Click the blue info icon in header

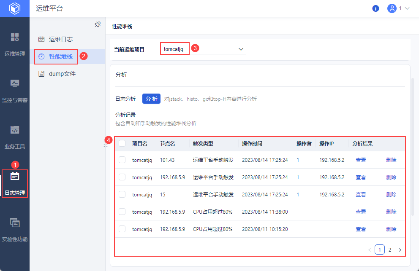[375, 8]
